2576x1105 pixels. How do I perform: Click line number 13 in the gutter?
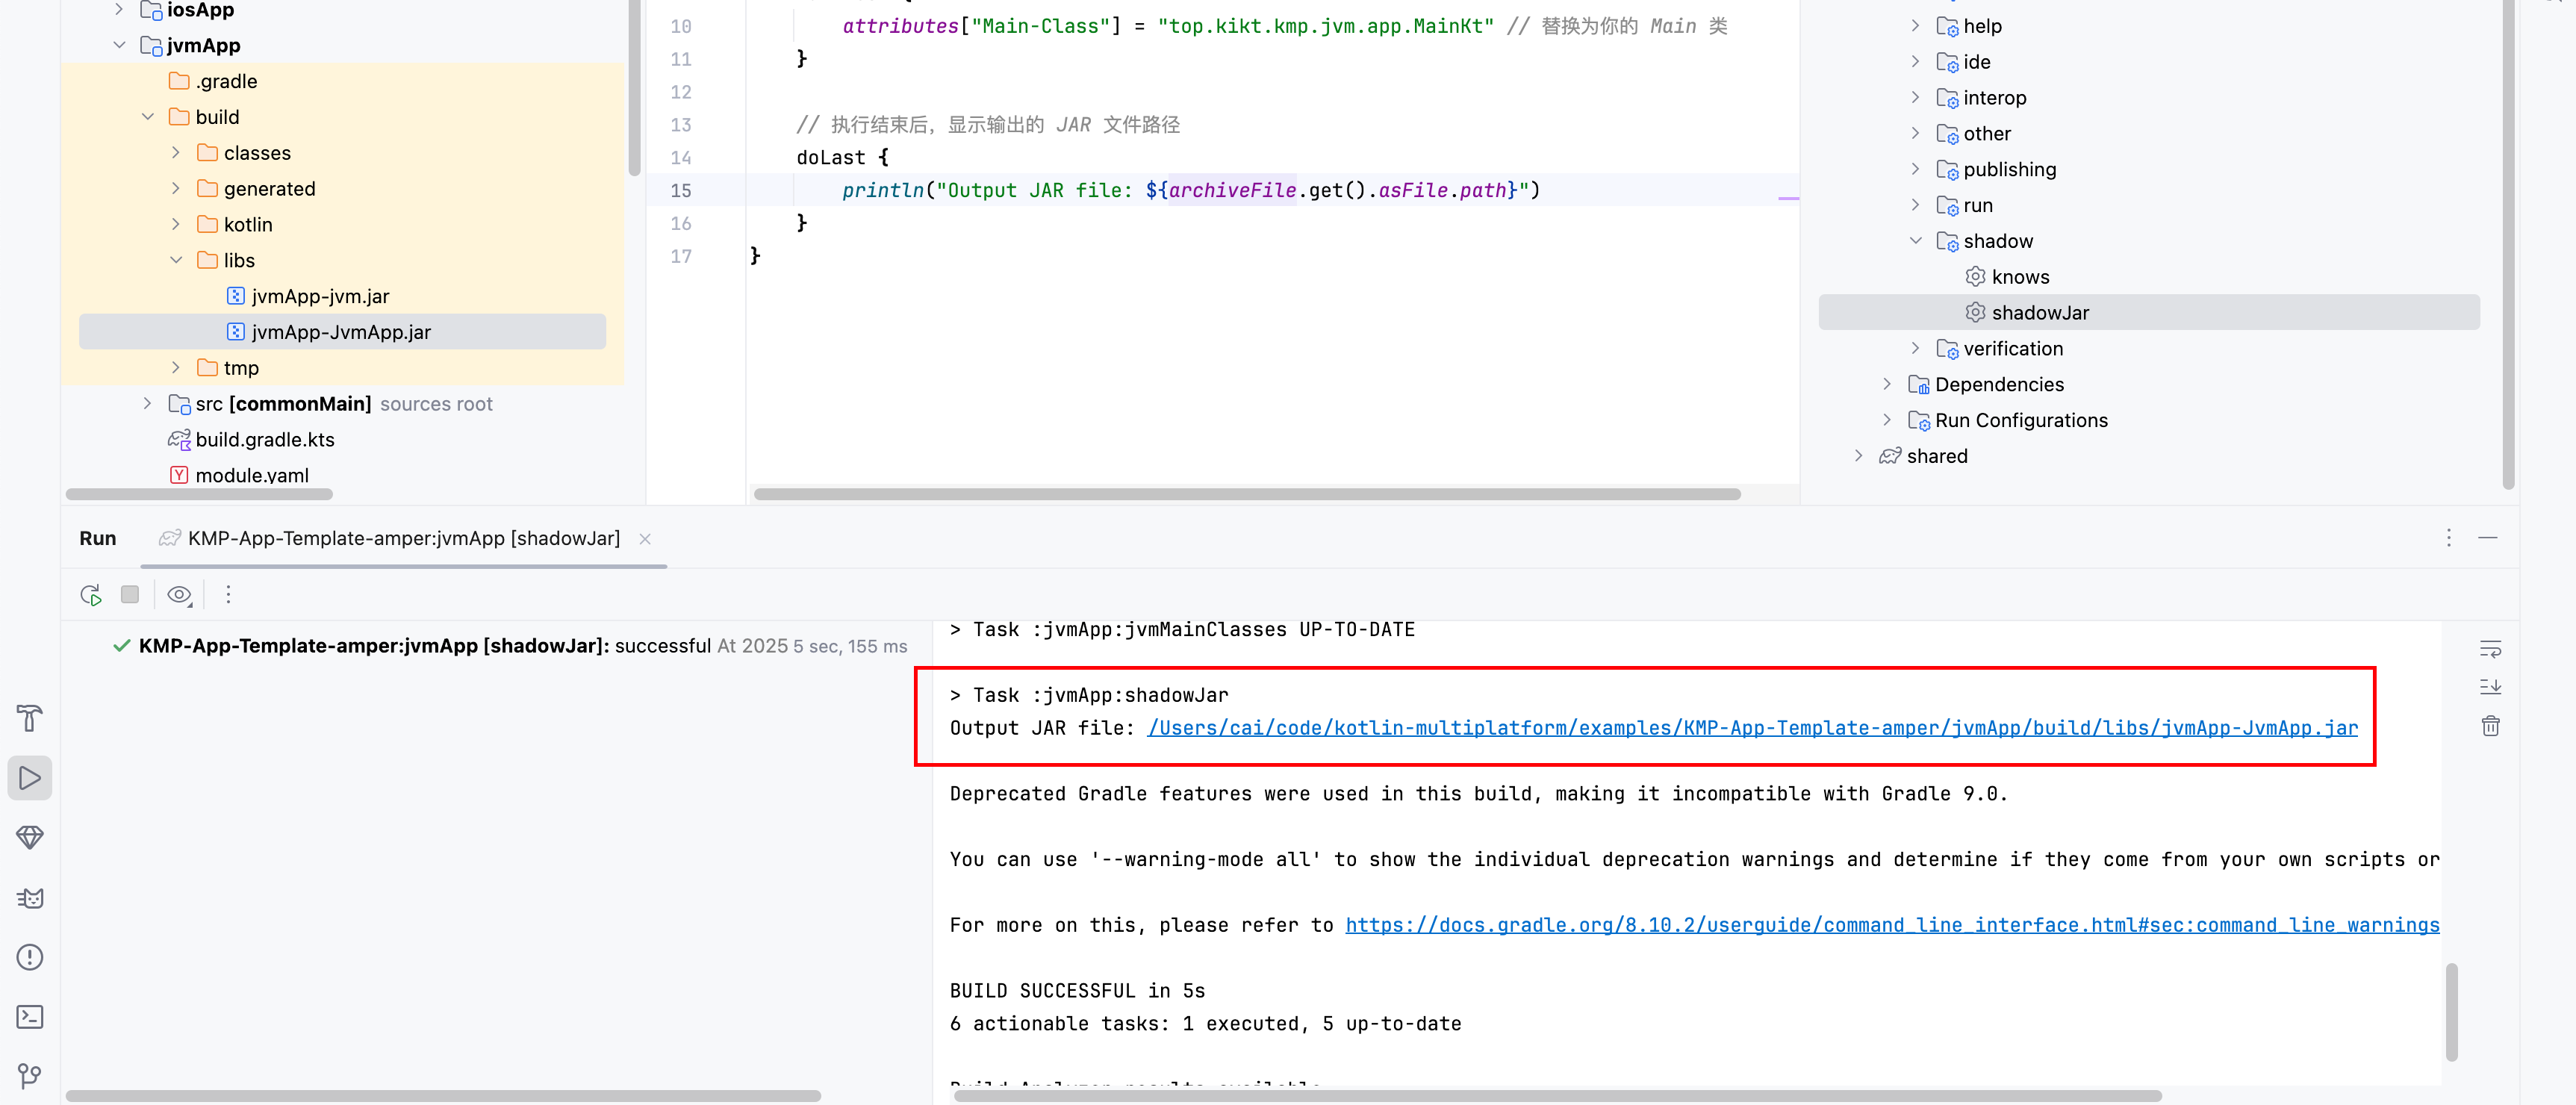coord(681,125)
